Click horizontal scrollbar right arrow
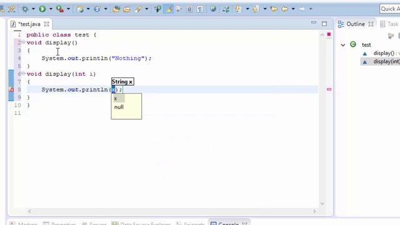This screenshot has height=225, width=400. [314, 211]
